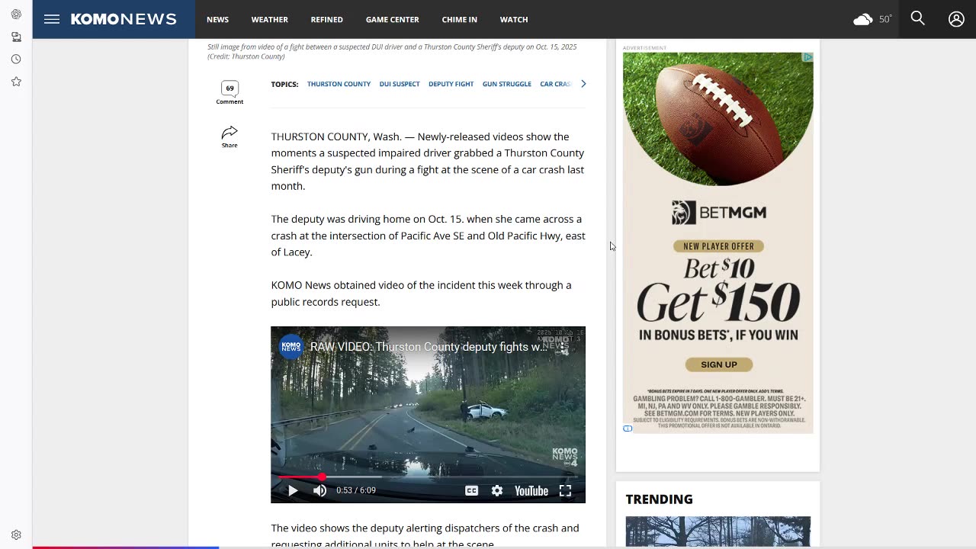Click the "Still image from video" caption text
This screenshot has height=549, width=976.
[x=392, y=51]
